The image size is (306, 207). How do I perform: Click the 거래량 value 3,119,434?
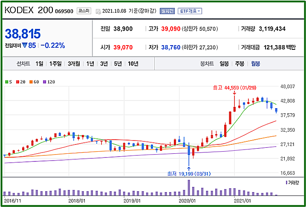(x=272, y=29)
